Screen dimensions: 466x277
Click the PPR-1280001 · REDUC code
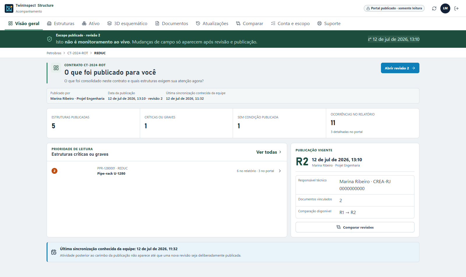click(x=112, y=168)
